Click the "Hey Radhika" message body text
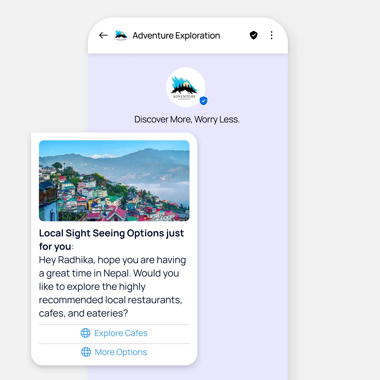This screenshot has height=380, width=380. click(x=112, y=287)
